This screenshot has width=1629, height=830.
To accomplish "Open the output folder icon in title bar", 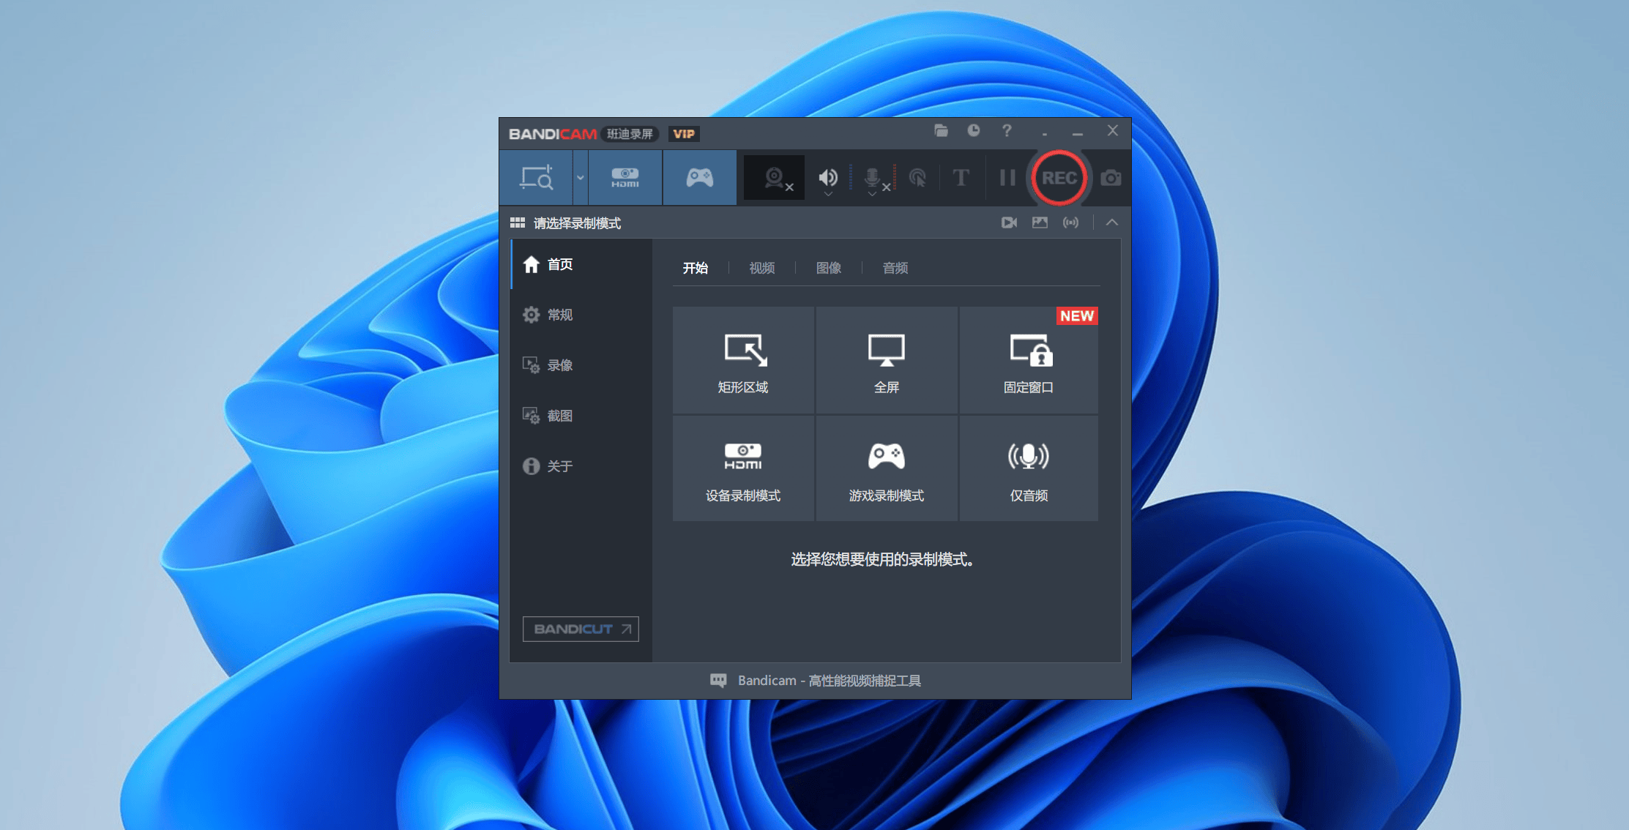I will pyautogui.click(x=941, y=130).
